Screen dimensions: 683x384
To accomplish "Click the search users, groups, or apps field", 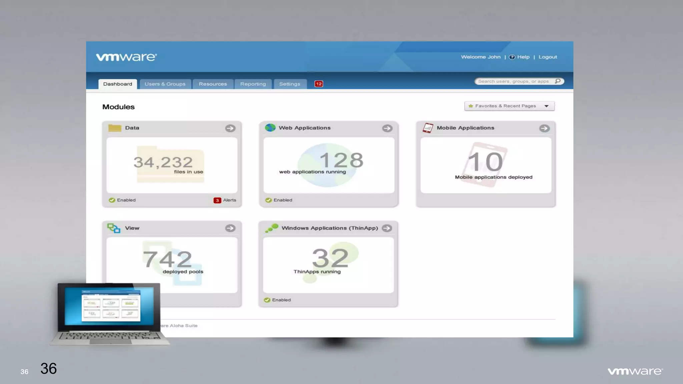I will tap(513, 81).
